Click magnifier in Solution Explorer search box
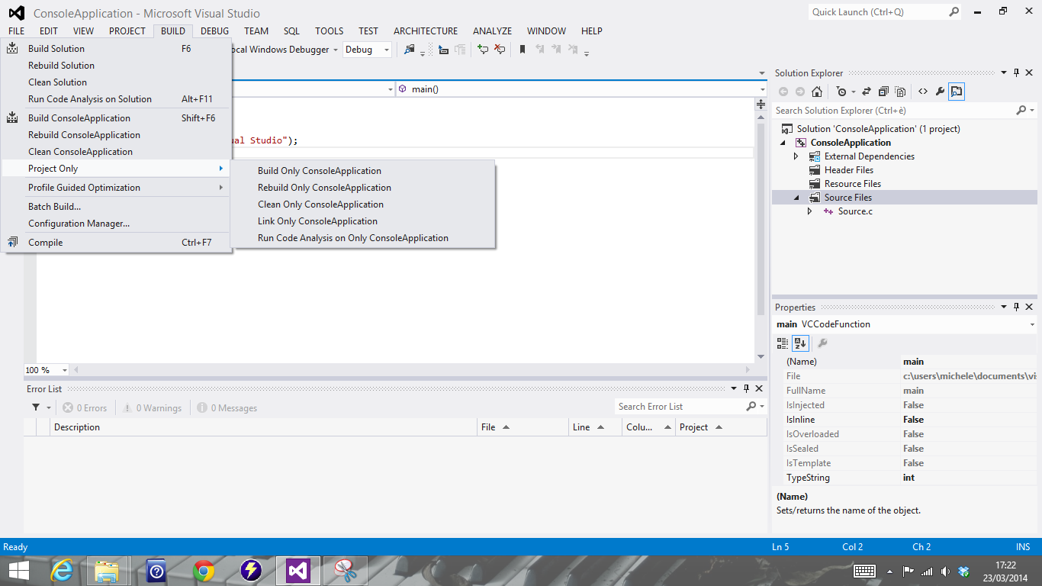The width and height of the screenshot is (1042, 586). click(1021, 111)
